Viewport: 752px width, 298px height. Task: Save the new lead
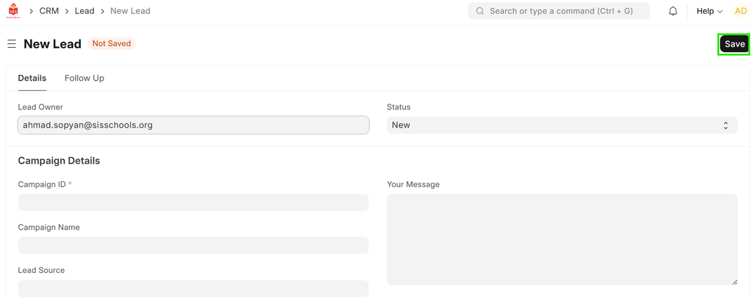tap(734, 44)
